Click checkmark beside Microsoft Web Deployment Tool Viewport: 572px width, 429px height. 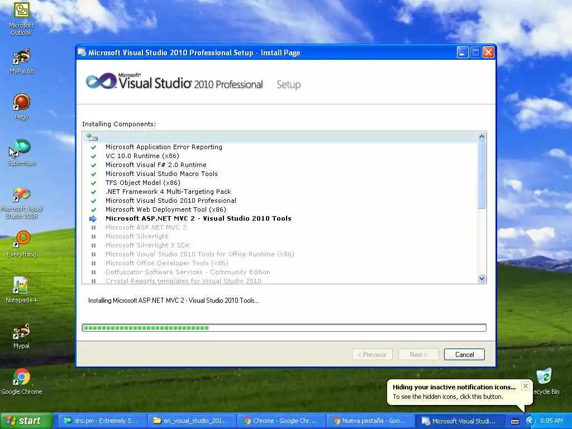[93, 210]
